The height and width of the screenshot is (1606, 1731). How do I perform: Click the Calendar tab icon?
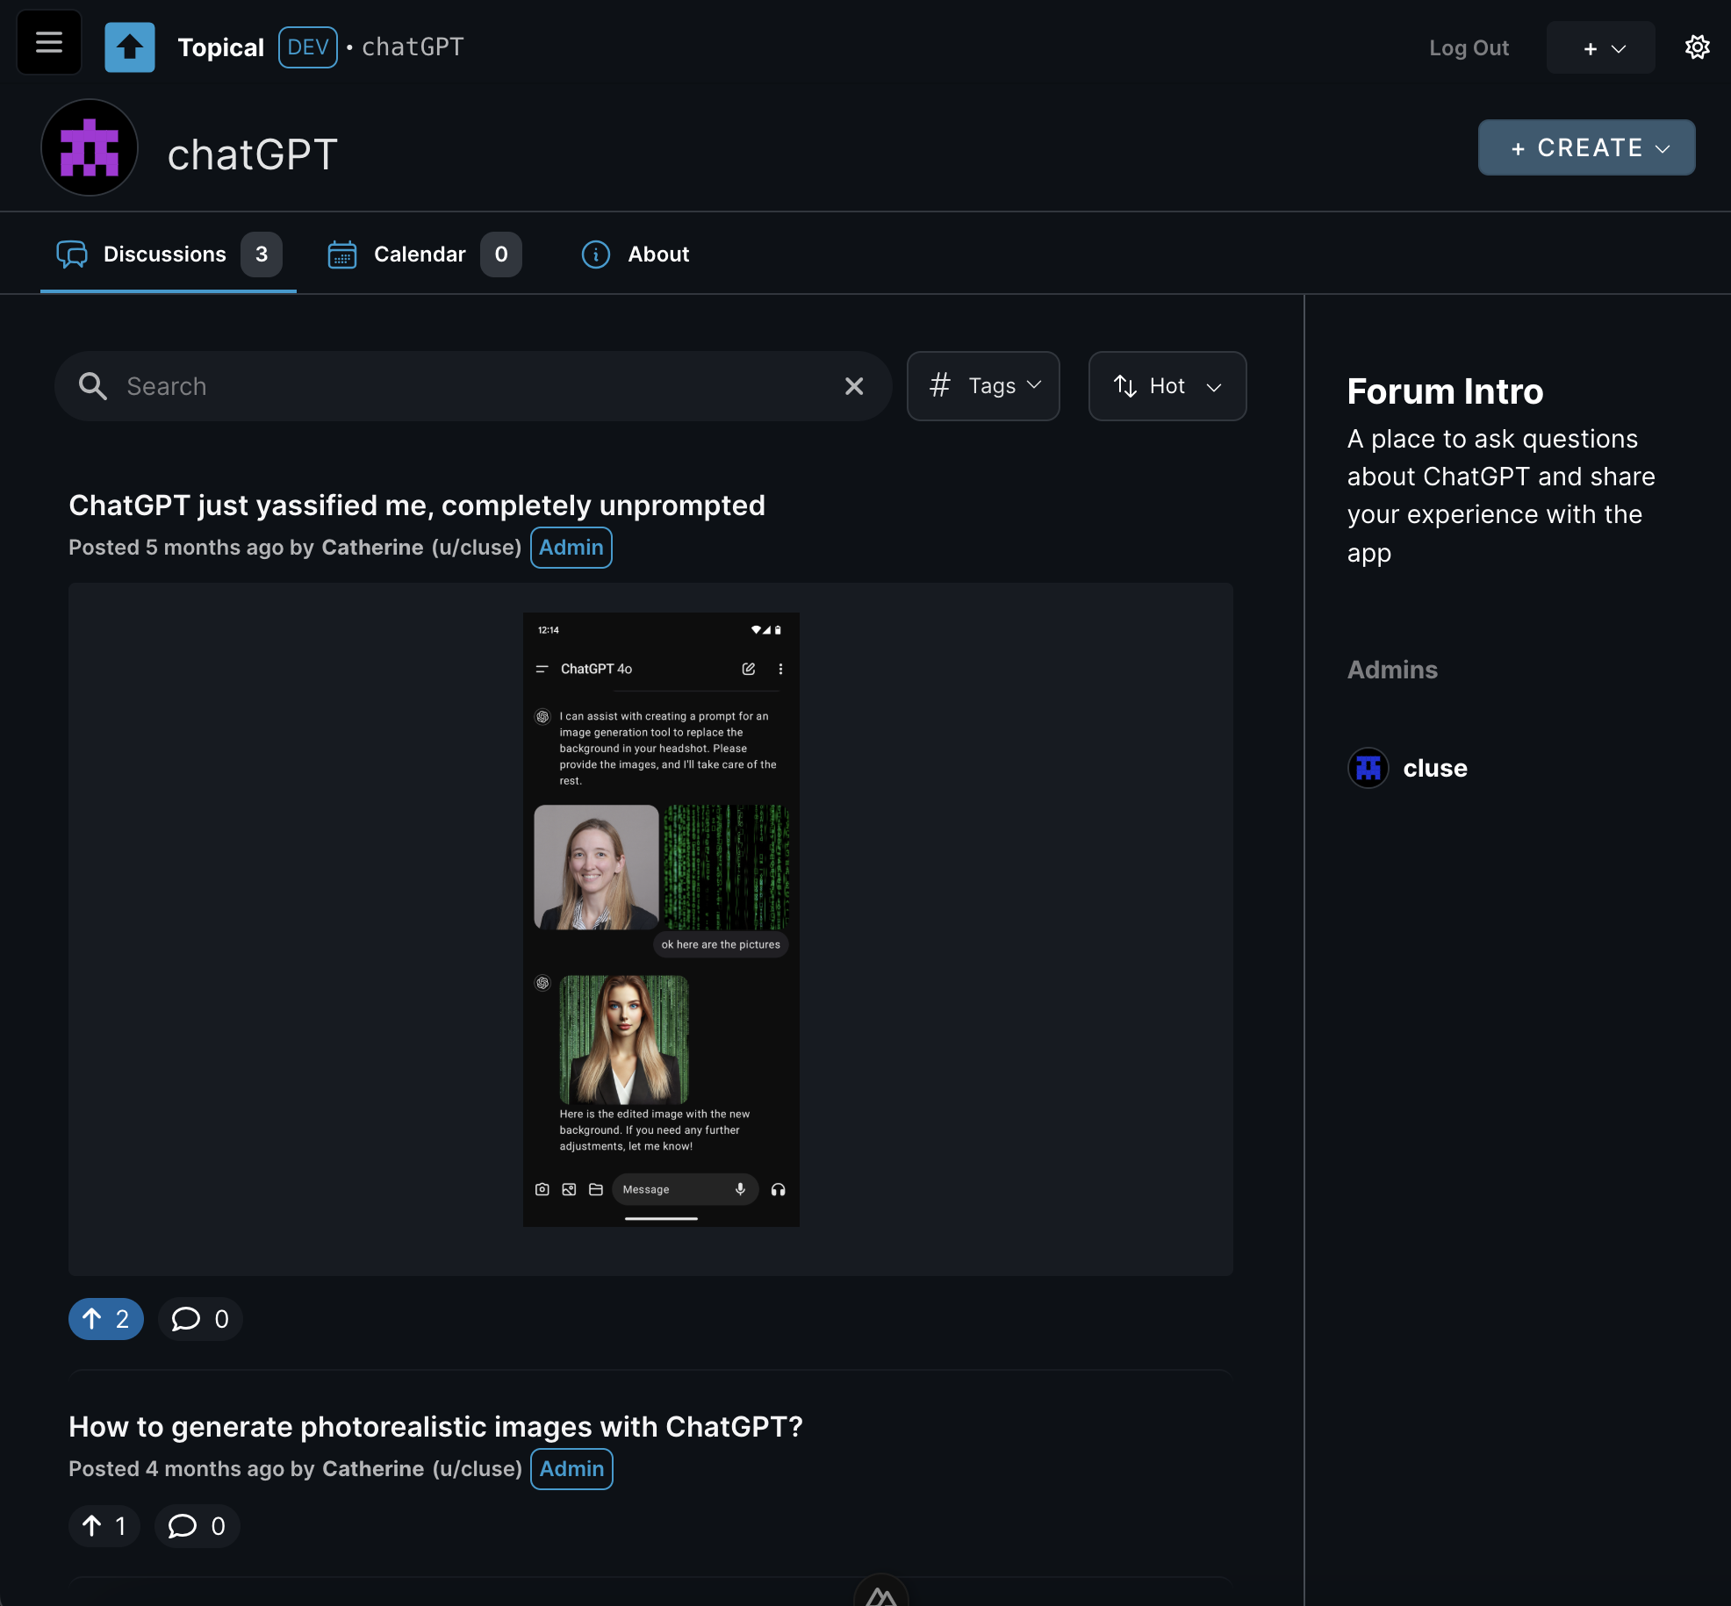coord(342,255)
